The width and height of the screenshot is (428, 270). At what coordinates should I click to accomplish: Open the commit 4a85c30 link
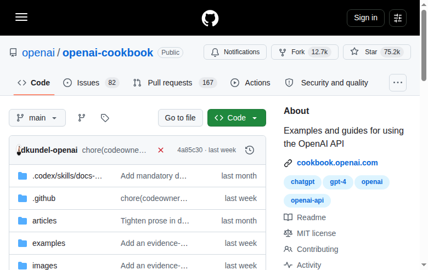tap(190, 150)
